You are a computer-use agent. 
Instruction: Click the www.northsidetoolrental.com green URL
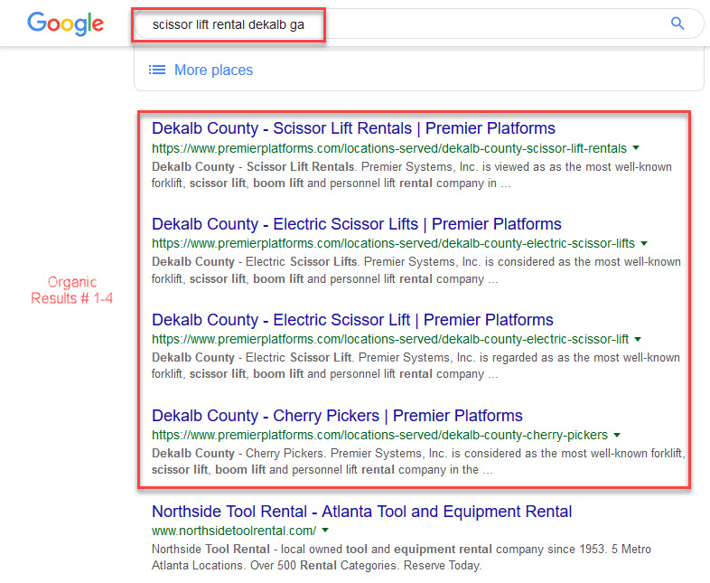pyautogui.click(x=234, y=531)
